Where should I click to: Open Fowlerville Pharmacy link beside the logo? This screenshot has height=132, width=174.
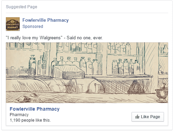coord(46,20)
